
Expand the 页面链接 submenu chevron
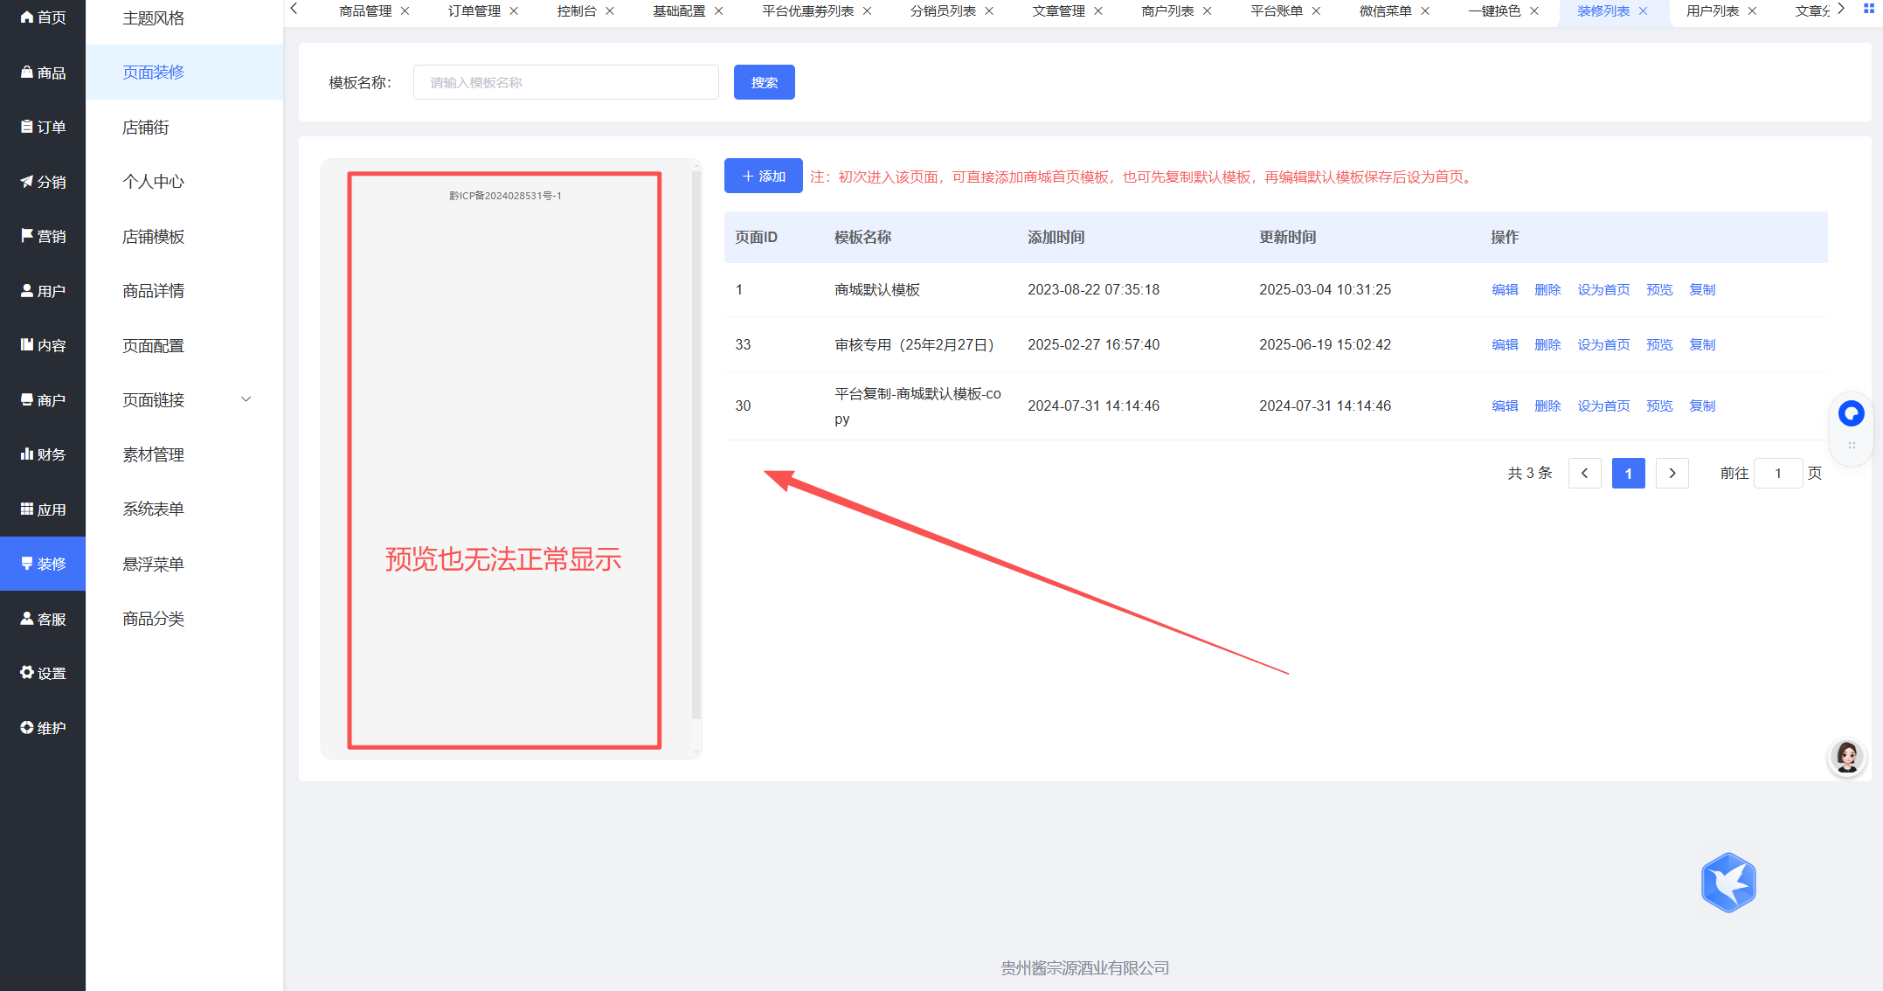tap(246, 400)
